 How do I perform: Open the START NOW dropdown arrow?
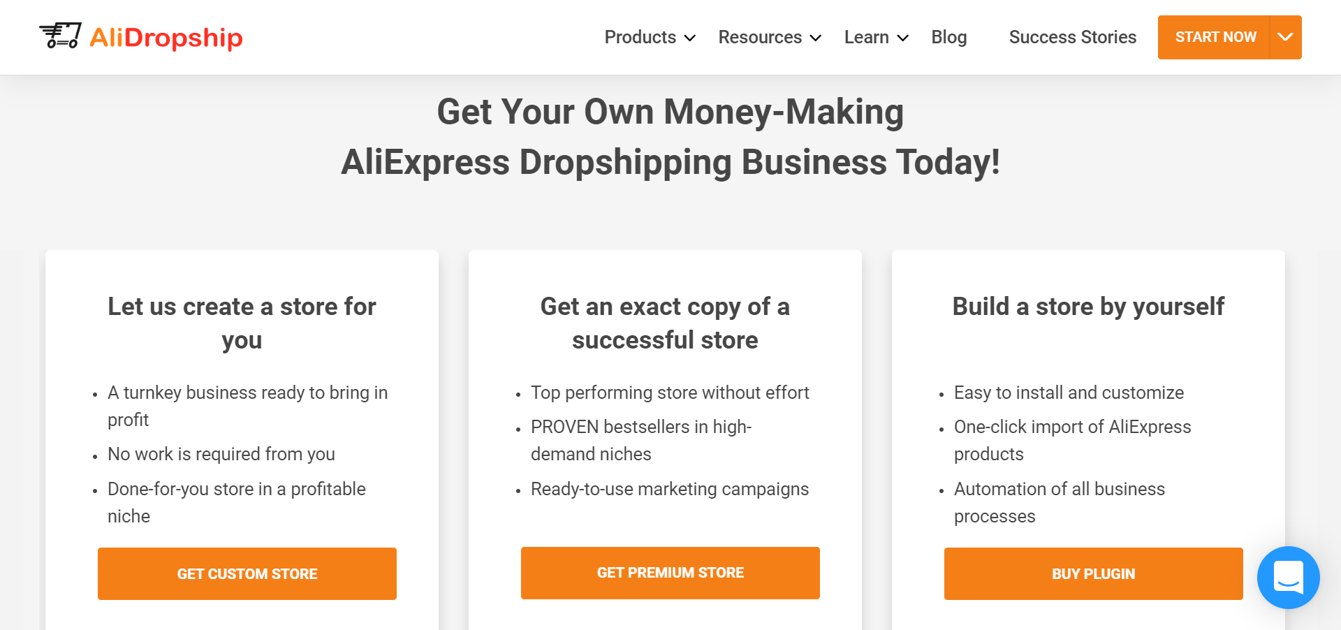pyautogui.click(x=1284, y=37)
